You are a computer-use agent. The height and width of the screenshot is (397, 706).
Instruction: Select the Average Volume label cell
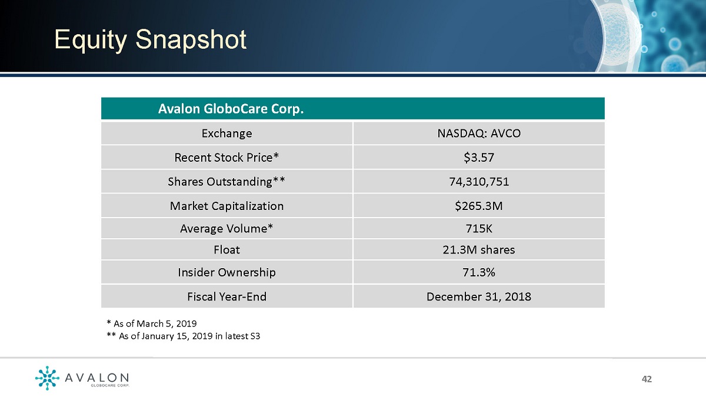coord(227,228)
